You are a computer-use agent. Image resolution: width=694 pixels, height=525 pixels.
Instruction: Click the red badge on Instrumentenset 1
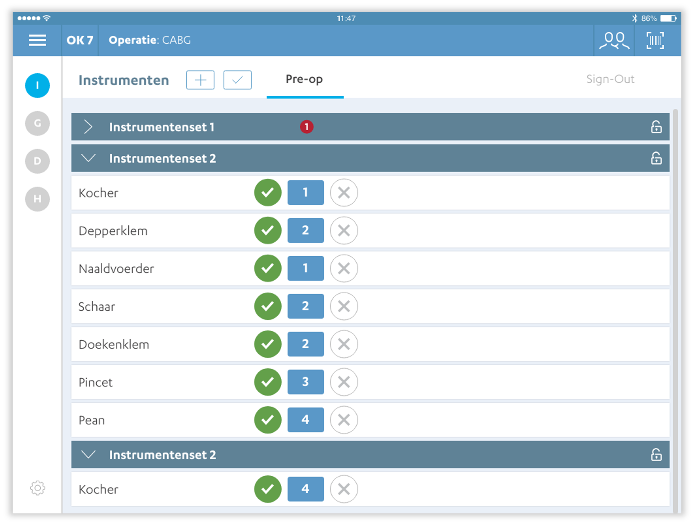point(307,127)
